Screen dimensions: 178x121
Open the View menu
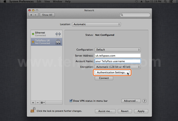click(47, 1)
